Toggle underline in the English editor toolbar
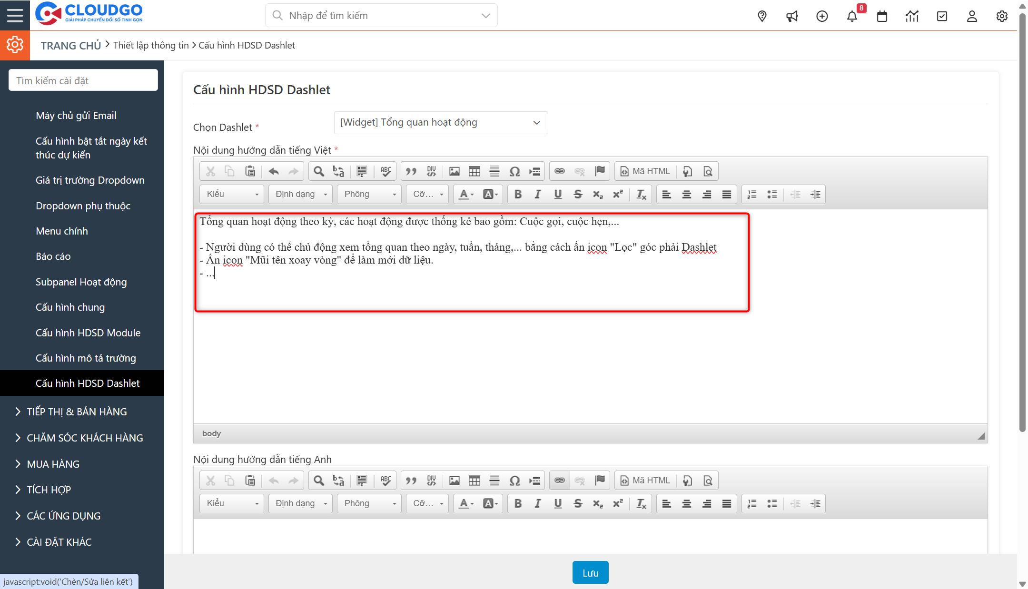The height and width of the screenshot is (589, 1028). coord(558,503)
